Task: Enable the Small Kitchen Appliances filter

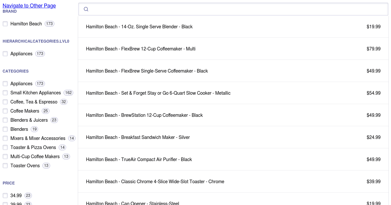Action: coord(5,93)
